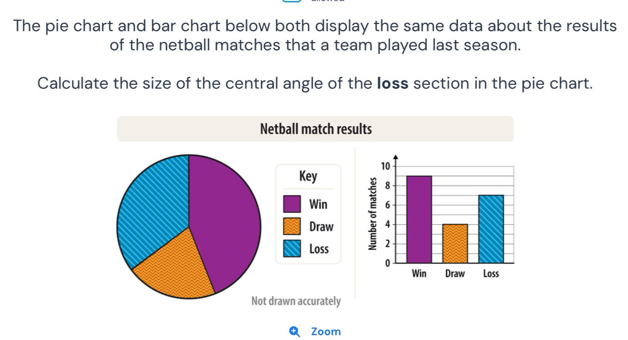The height and width of the screenshot is (340, 628).
Task: Click the blue Loss bar in bar chart
Action: coord(491,230)
